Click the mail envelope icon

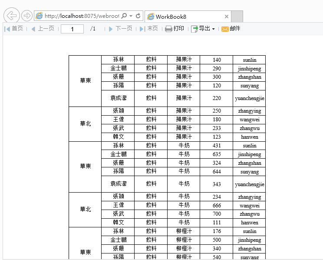tap(225, 29)
